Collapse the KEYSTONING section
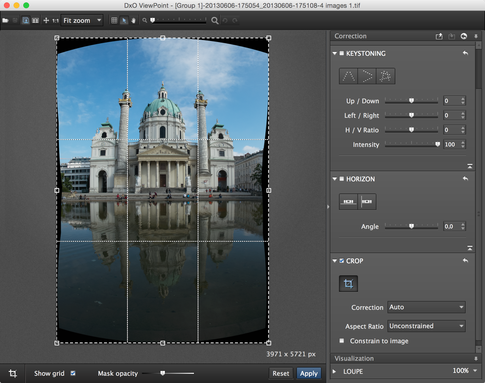The height and width of the screenshot is (383, 485). click(x=335, y=53)
